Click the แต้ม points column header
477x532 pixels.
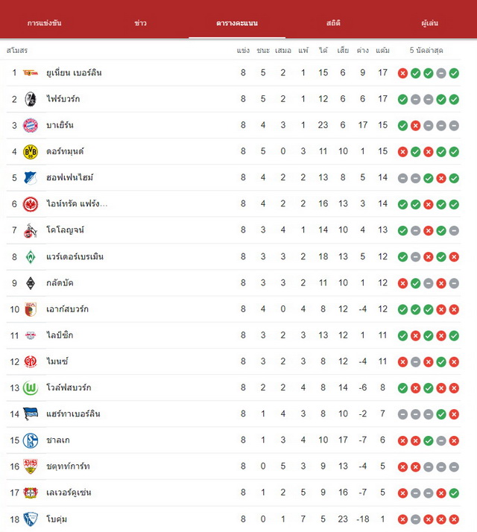(x=382, y=50)
